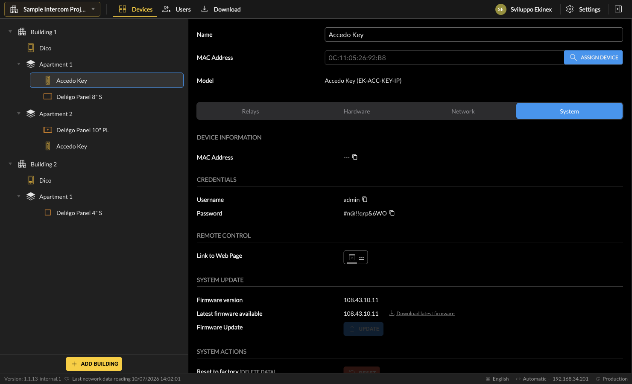
Task: Click the Accedo Key (EK-ACC-KEY-IP) model text
Action: tap(363, 81)
